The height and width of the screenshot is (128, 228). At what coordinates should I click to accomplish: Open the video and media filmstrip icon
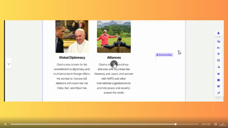tap(218, 80)
